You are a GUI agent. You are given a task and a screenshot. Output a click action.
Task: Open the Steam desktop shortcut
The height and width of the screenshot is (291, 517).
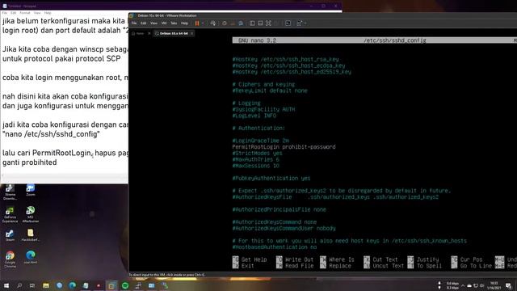point(10,235)
